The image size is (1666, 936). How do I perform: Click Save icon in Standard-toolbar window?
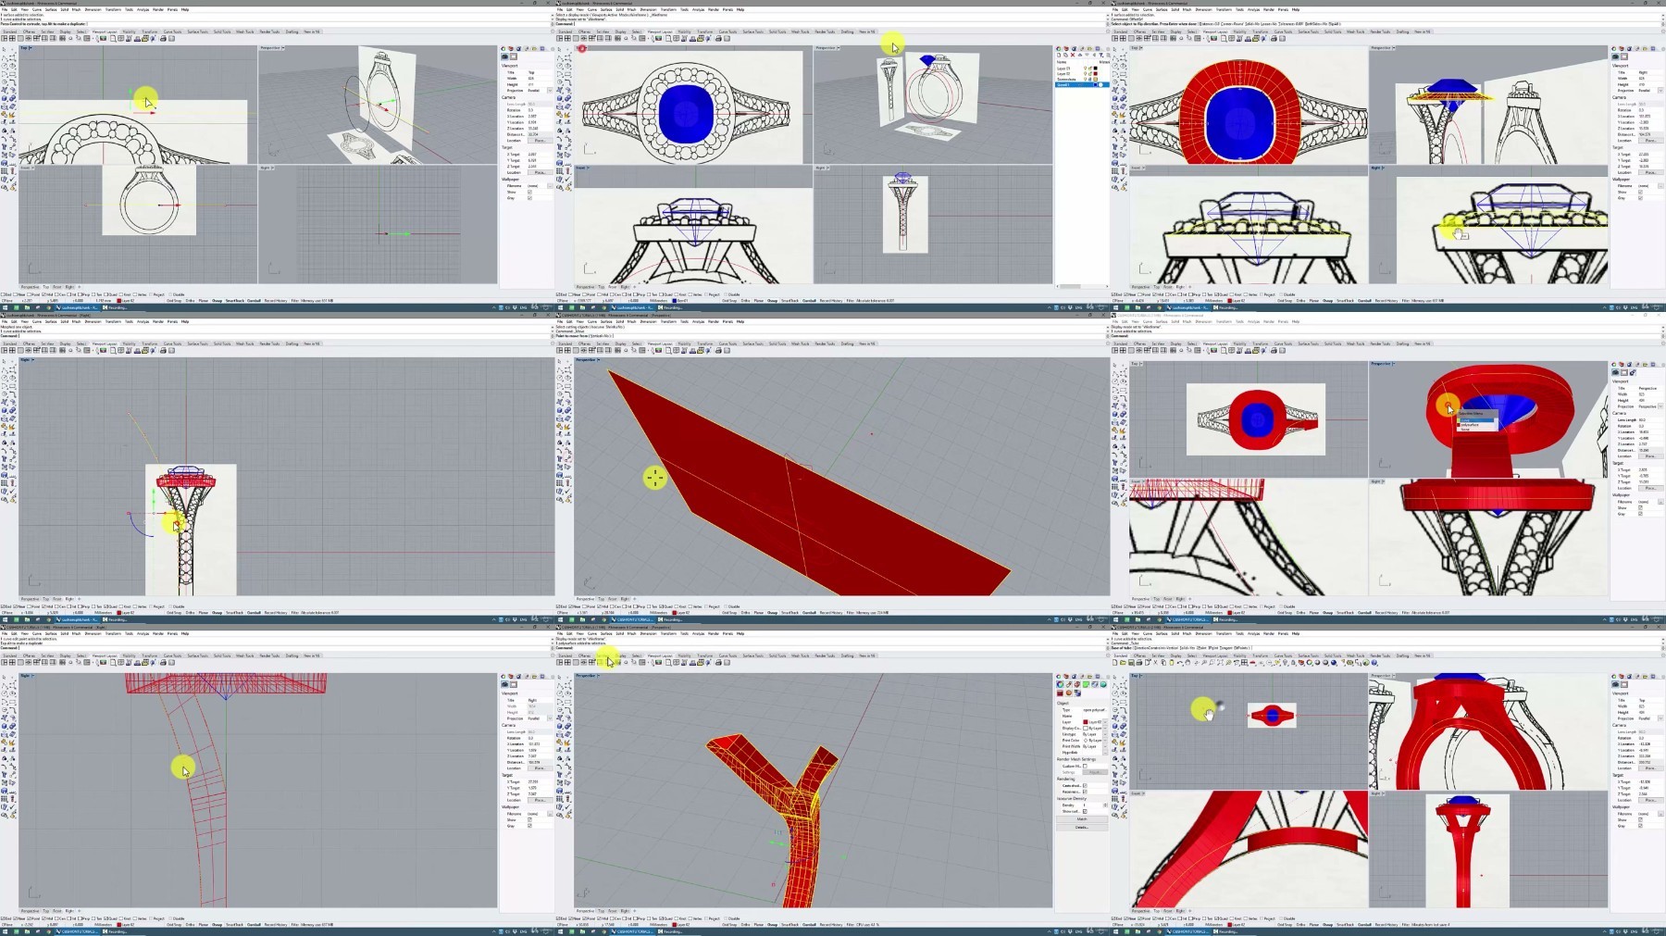1131,663
